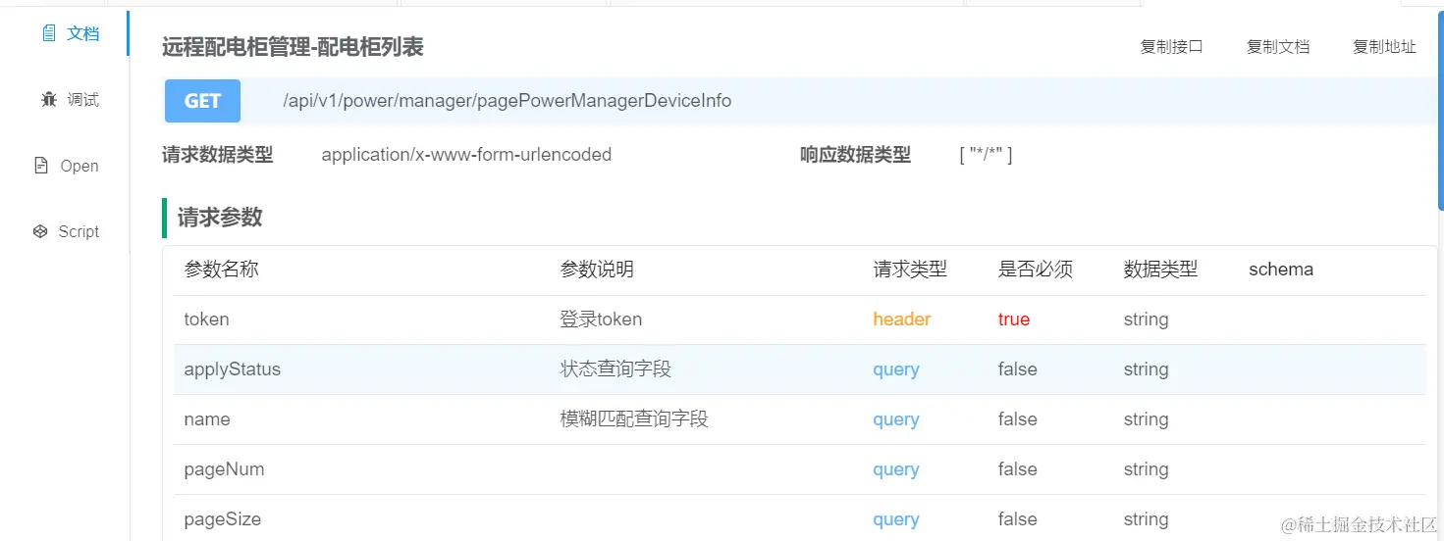Click the application/x-www-form-urlencoded value
This screenshot has height=541, width=1444.
pos(466,155)
